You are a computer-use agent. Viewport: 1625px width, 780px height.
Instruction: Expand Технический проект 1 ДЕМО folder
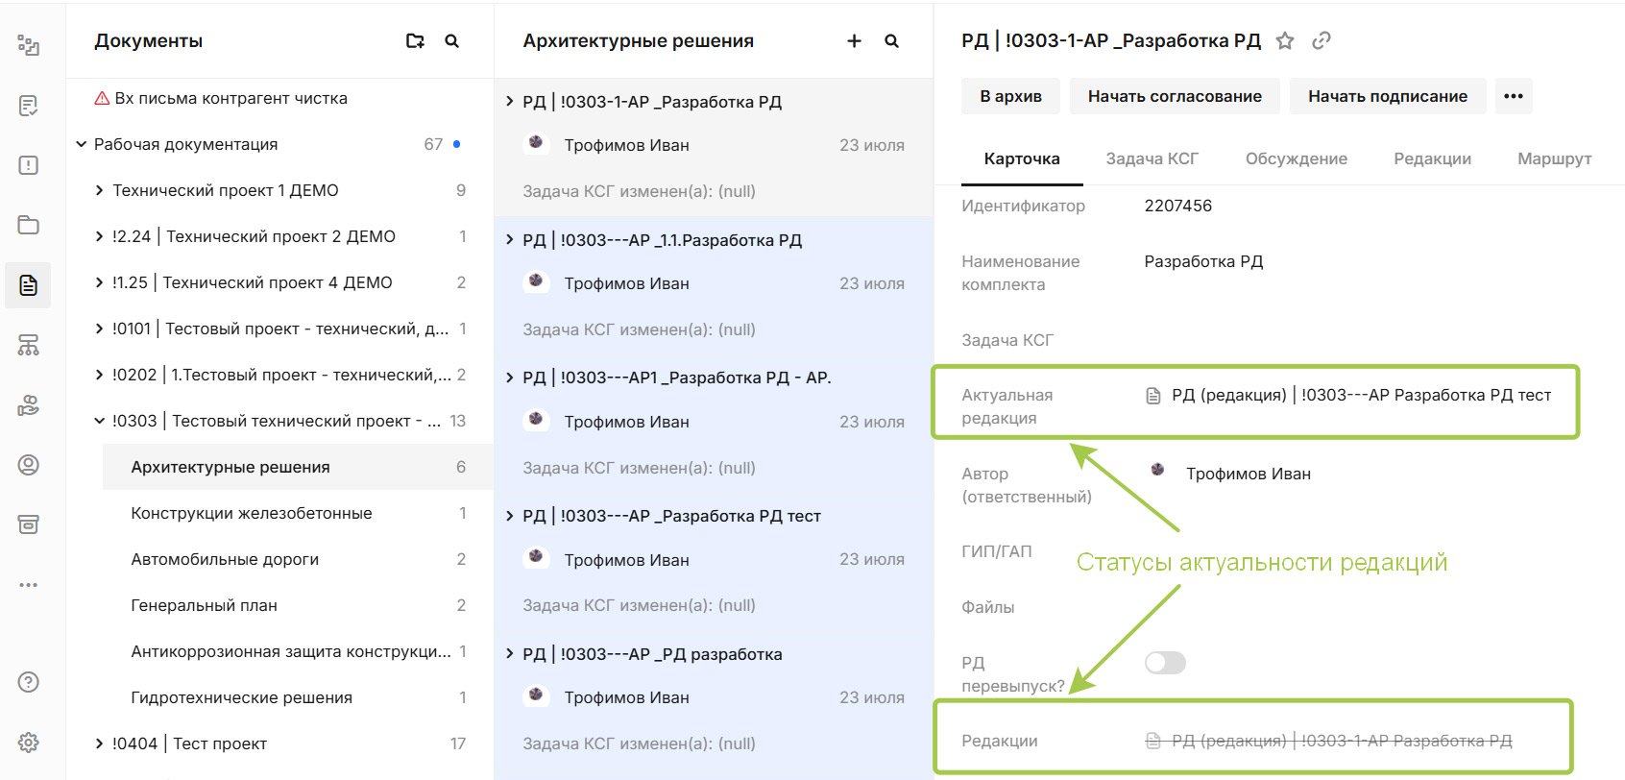99,190
